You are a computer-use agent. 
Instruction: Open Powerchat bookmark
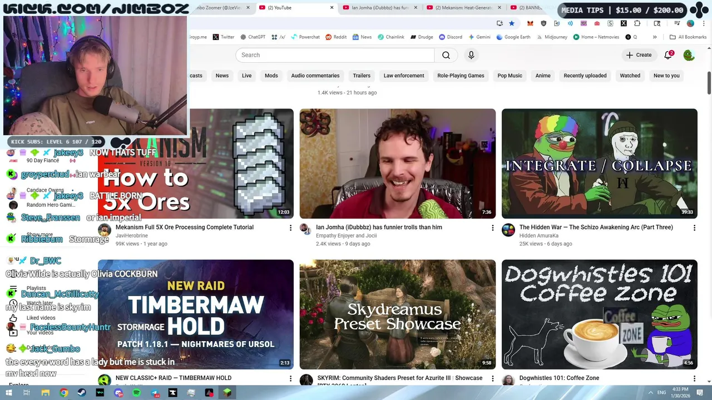click(x=305, y=37)
